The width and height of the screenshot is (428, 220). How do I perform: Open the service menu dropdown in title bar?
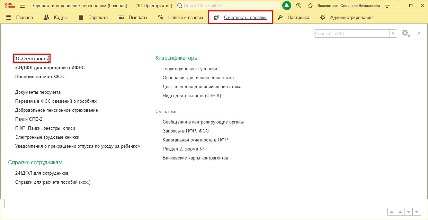tap(387, 6)
